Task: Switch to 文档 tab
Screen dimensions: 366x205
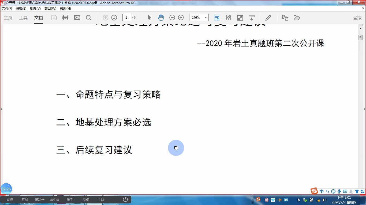Action: (39, 18)
